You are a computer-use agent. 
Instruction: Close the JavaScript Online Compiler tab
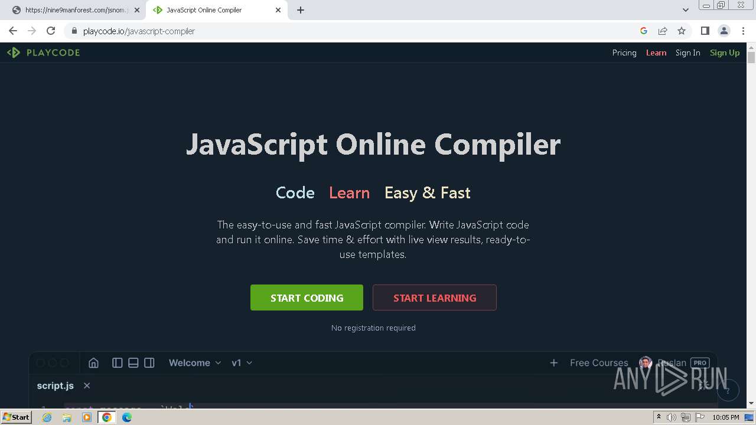click(278, 10)
